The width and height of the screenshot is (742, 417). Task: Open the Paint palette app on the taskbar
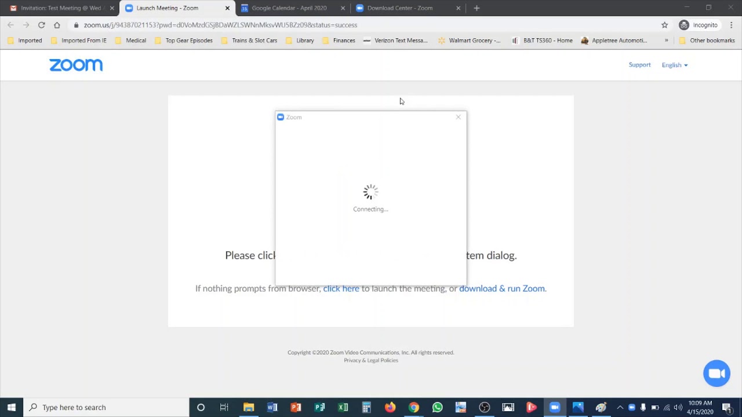pos(601,407)
